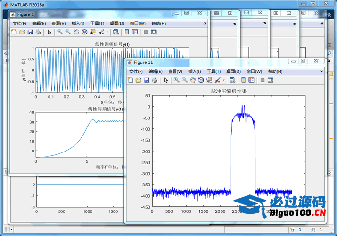Show Plot Tools and dock Figure 1
Image resolution: width=337 pixels, height=236 pixels.
pos(154,32)
